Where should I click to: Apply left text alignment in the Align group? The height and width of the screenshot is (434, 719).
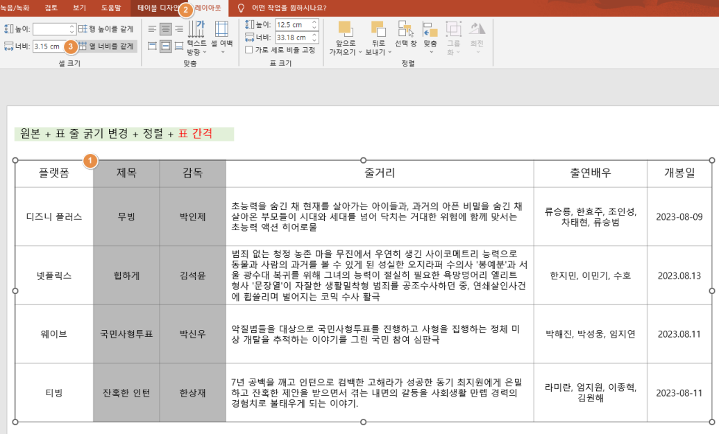(x=152, y=29)
